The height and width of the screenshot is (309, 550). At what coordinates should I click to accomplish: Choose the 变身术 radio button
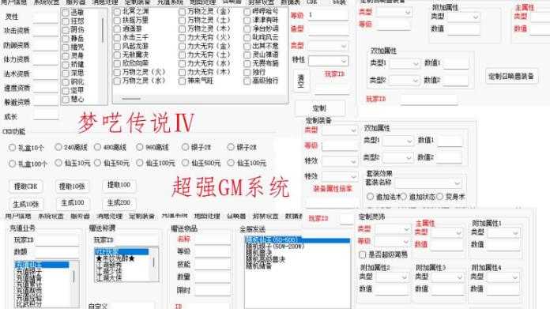[440, 197]
